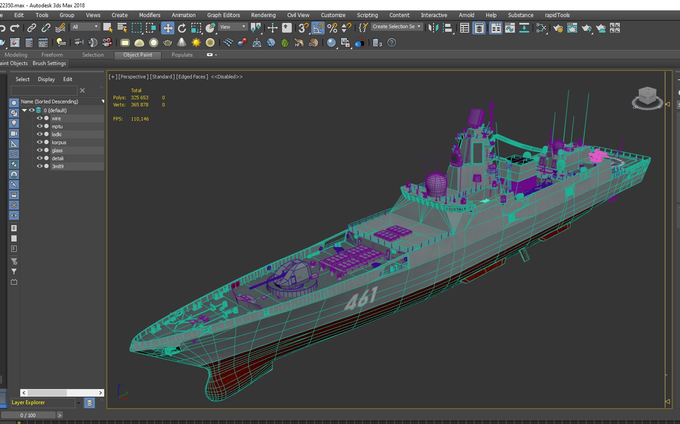Toggle the glass row eye icon

coord(39,150)
